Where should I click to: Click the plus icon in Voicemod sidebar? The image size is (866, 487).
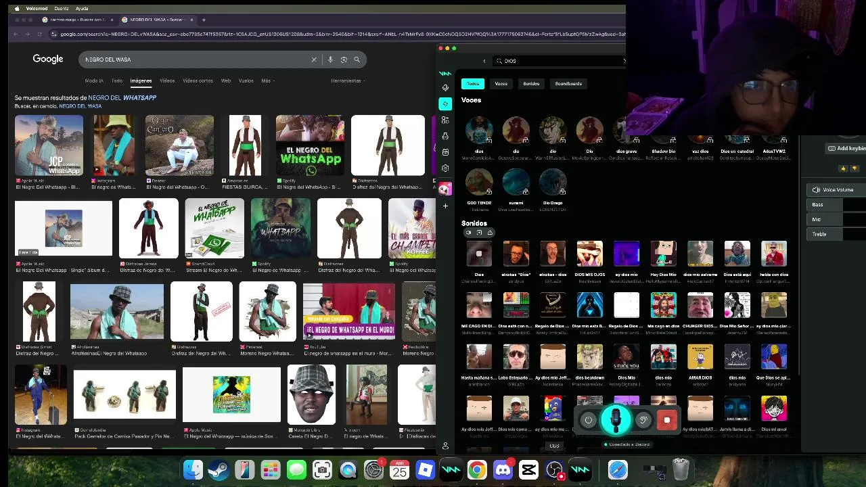pos(445,206)
